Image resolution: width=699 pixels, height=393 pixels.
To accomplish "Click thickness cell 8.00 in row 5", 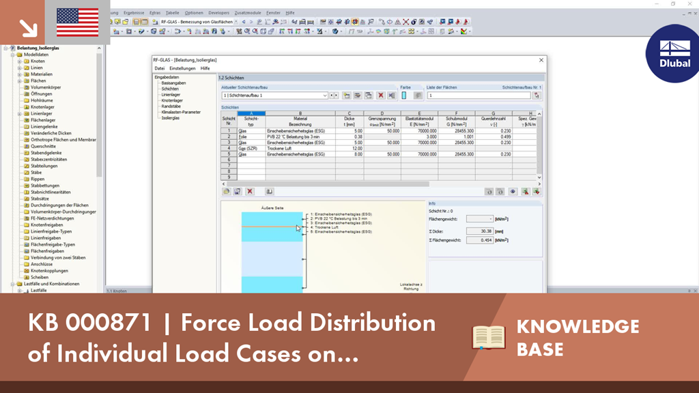I will coord(349,154).
